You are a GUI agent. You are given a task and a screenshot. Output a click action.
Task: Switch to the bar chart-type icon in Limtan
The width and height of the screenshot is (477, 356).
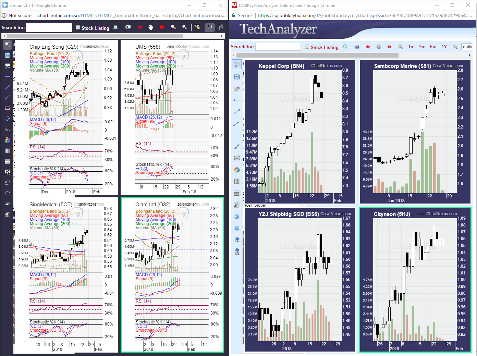220,27
